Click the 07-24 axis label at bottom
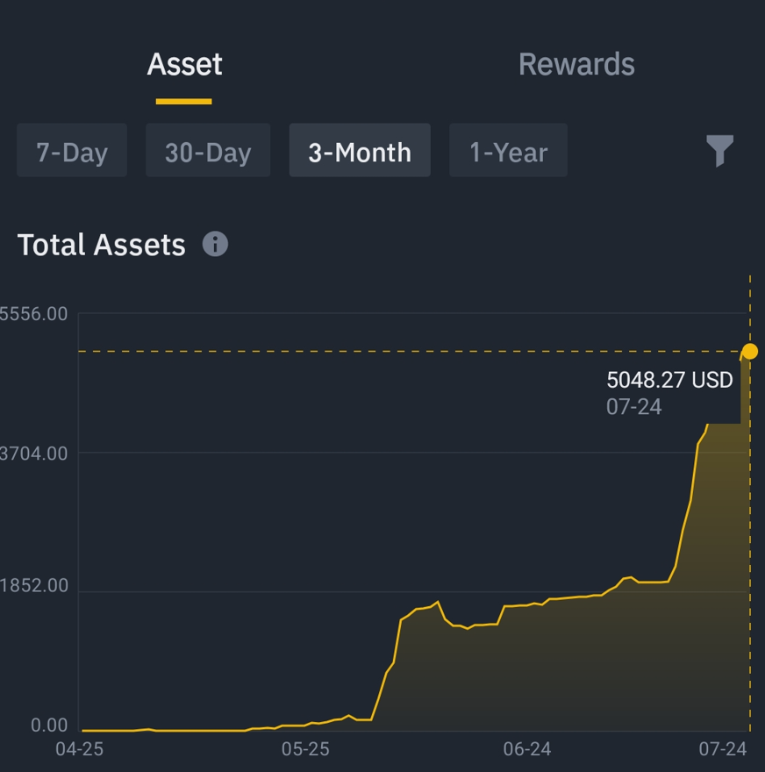The width and height of the screenshot is (765, 772). [x=722, y=749]
